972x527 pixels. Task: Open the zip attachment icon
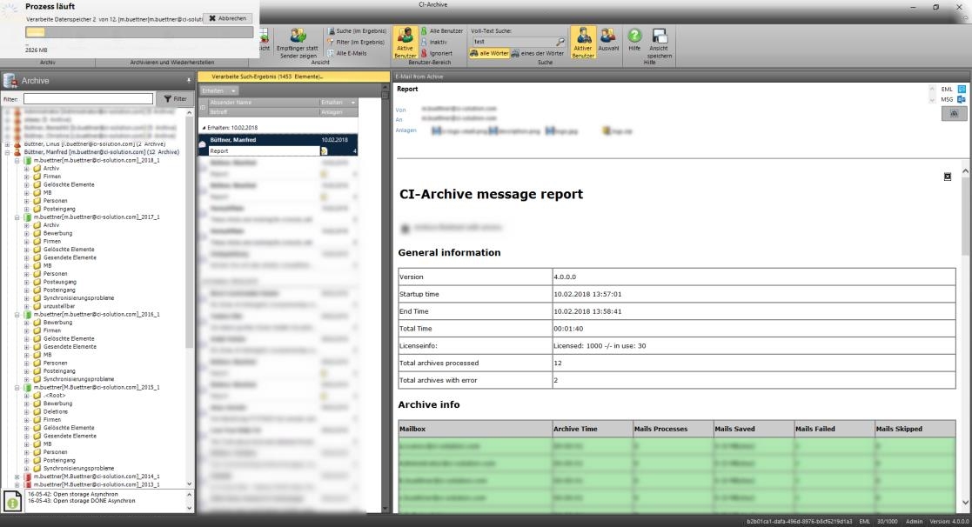click(x=607, y=131)
